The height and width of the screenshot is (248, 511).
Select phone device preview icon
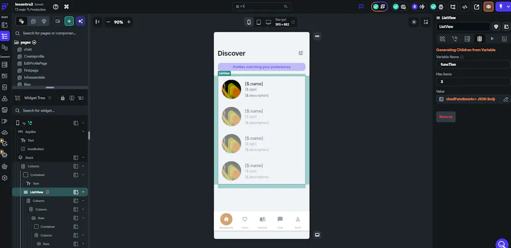tap(249, 22)
